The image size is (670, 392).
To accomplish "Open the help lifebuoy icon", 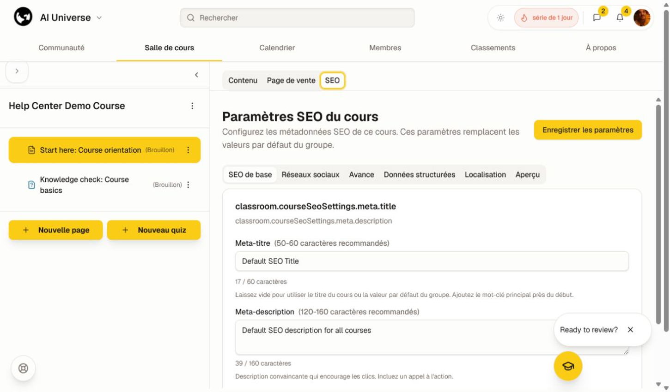I will click(x=23, y=368).
